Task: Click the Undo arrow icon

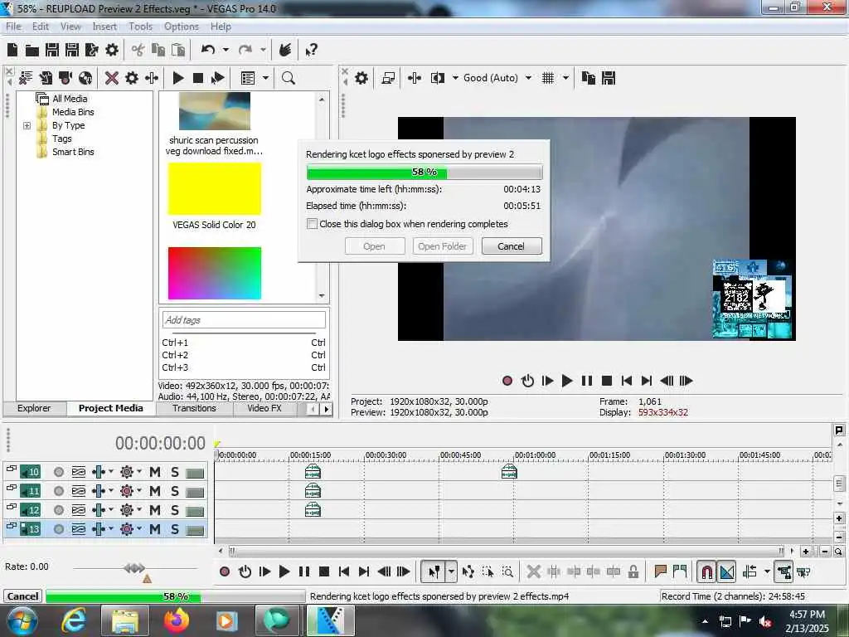Action: pyautogui.click(x=208, y=50)
